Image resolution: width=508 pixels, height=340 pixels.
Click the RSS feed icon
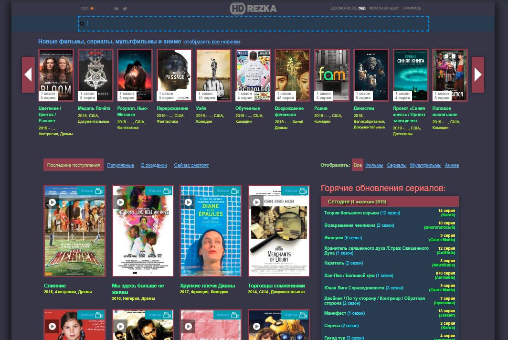coord(92,9)
